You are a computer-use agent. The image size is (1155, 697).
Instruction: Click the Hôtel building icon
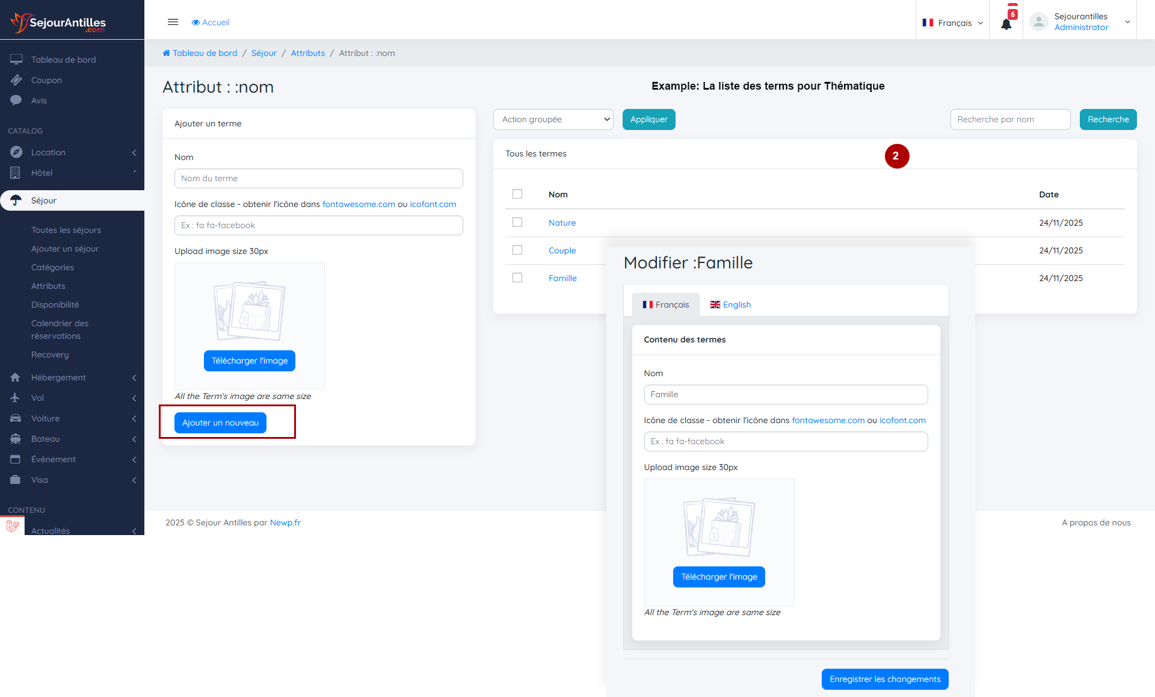pos(16,173)
